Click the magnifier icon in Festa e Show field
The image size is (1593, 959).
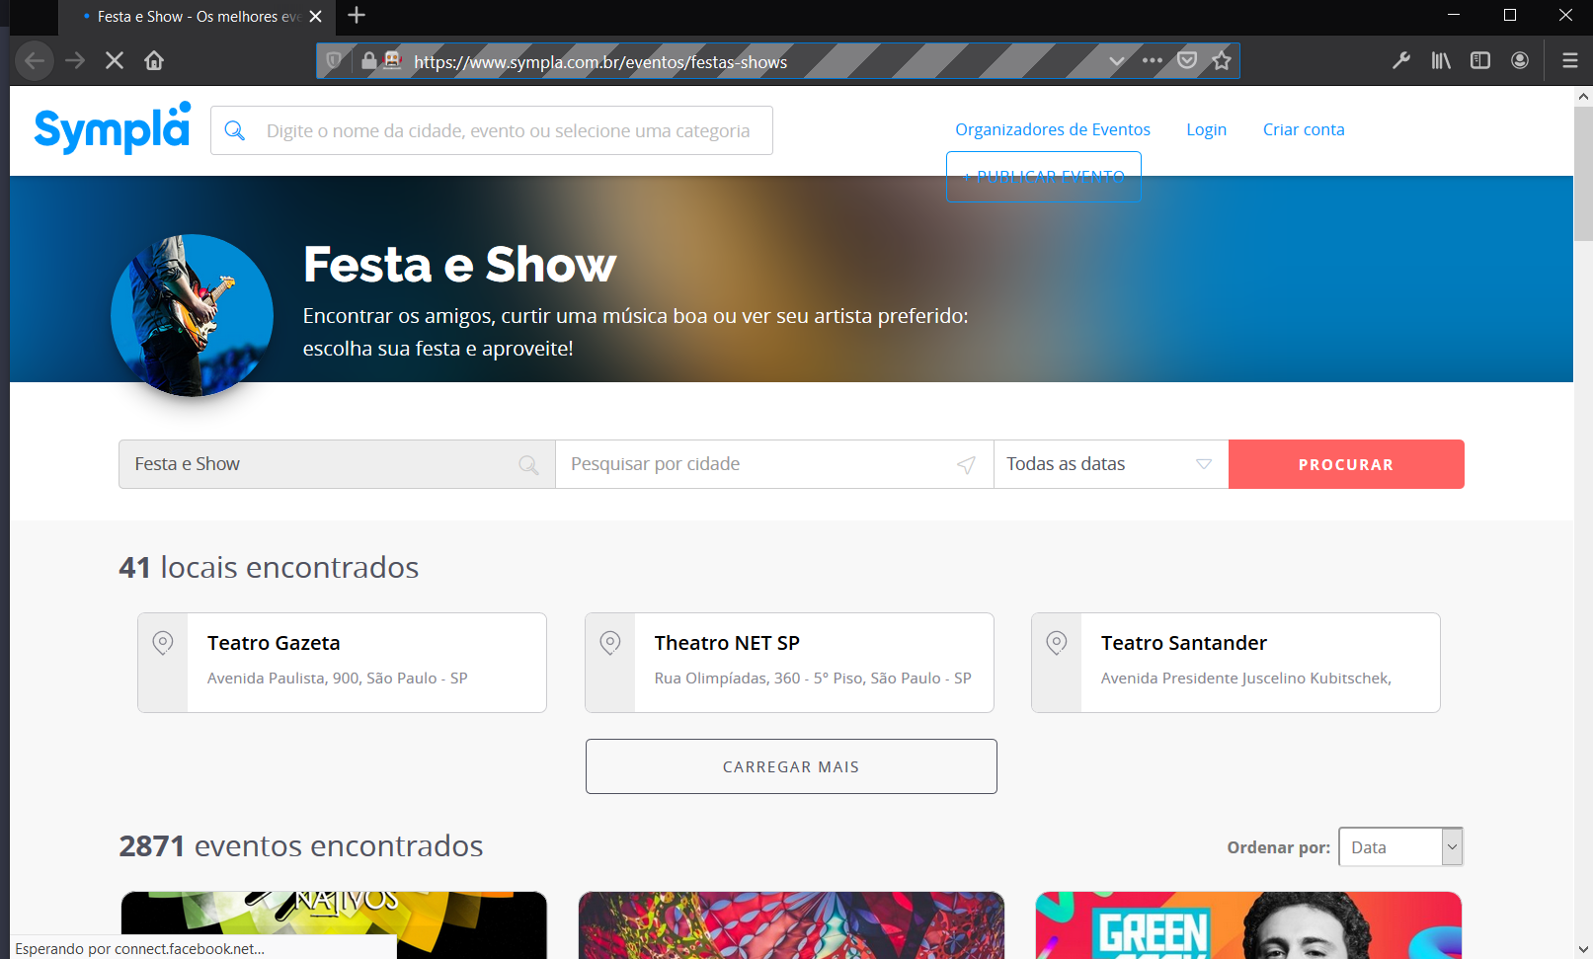tap(528, 465)
